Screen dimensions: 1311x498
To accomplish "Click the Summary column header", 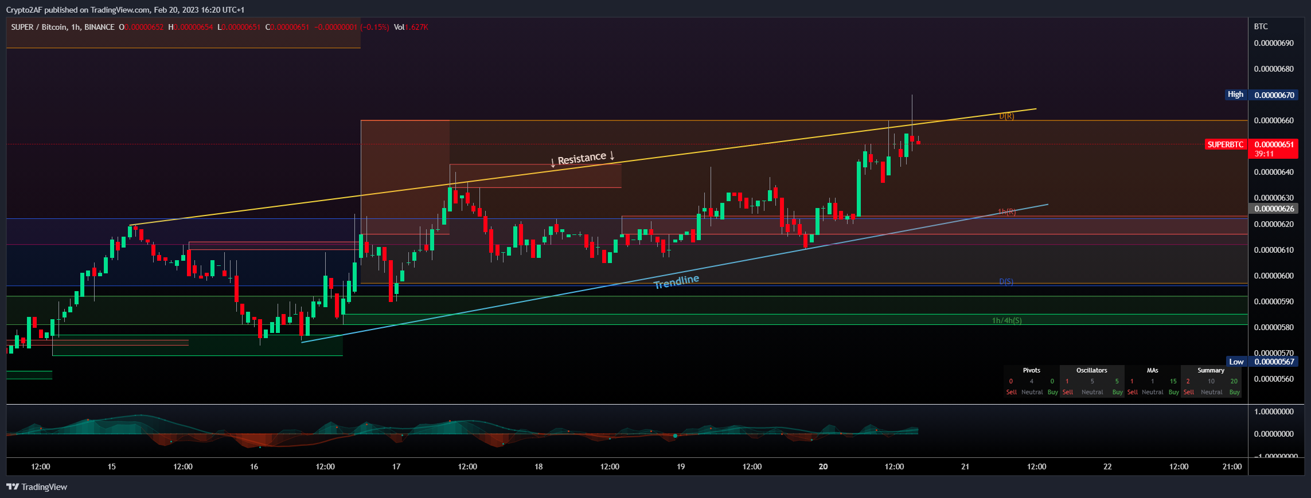I will [1211, 370].
